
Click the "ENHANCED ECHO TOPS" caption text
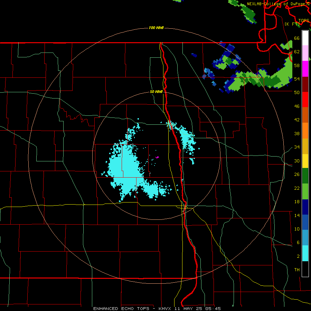pos(121,309)
